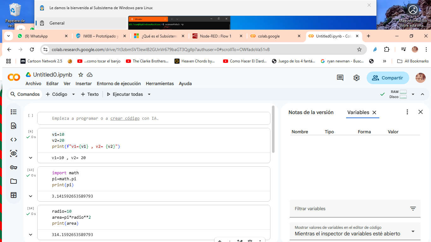Switch to Notas de la versión tab
Screen dimensions: 431x242
click(311, 112)
